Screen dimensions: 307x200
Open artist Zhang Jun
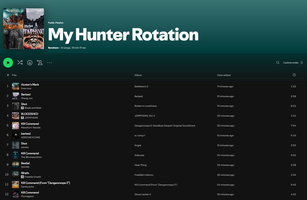click(27, 98)
